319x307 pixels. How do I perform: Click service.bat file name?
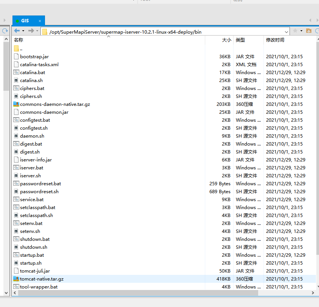(32, 199)
